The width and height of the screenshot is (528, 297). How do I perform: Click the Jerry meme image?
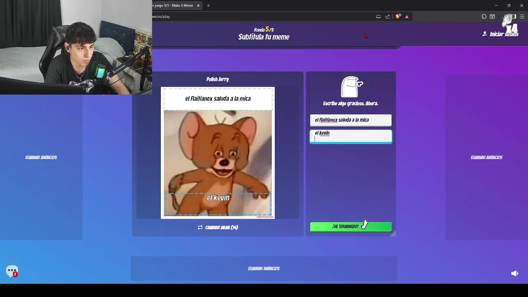[218, 153]
